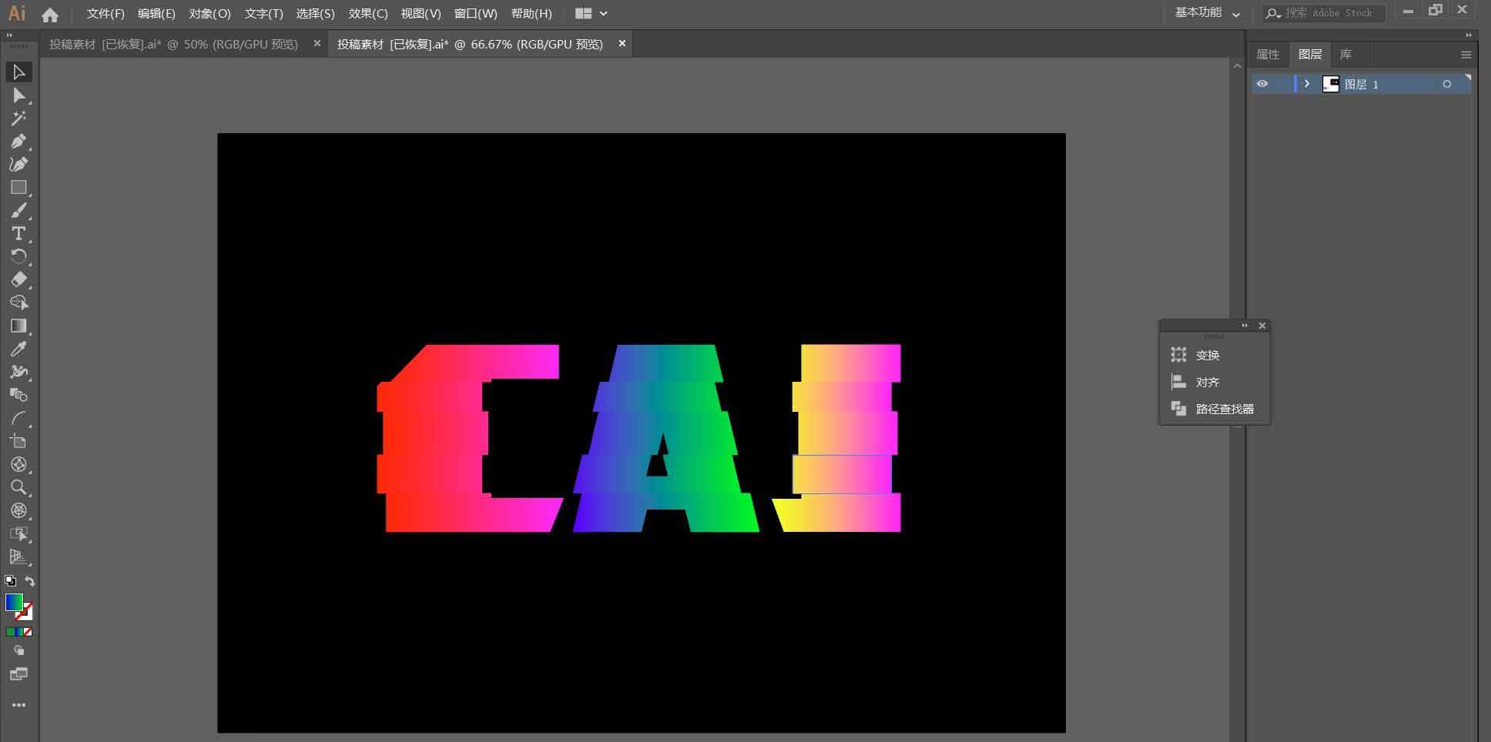Image resolution: width=1491 pixels, height=742 pixels.
Task: Expand the floating panel double arrows
Action: pos(1245,326)
